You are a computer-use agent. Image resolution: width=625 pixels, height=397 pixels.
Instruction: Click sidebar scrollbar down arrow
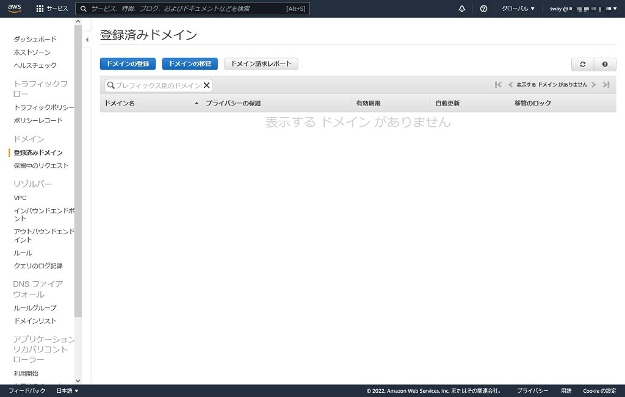[78, 381]
